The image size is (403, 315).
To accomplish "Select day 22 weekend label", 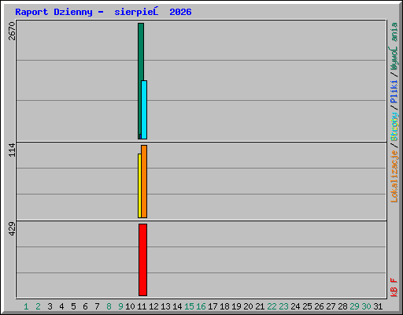I will point(272,306).
